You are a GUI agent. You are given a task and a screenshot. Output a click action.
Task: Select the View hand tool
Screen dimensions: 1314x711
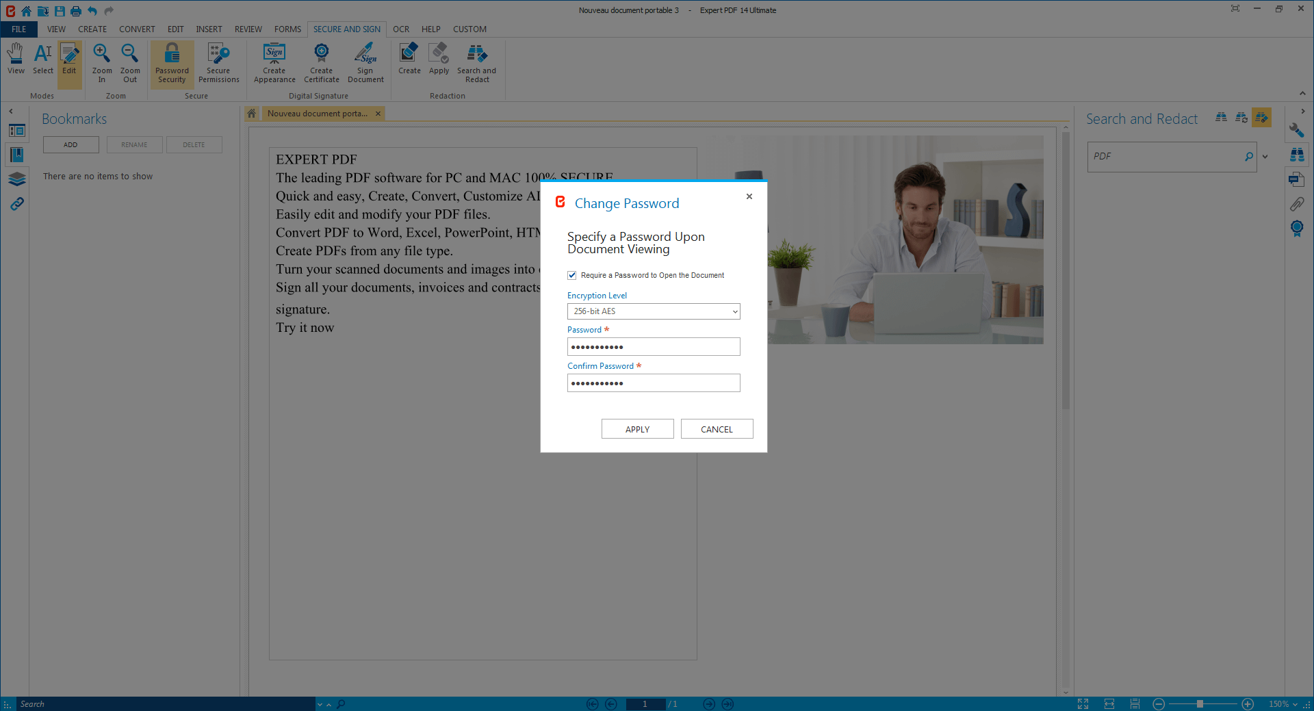[16, 59]
